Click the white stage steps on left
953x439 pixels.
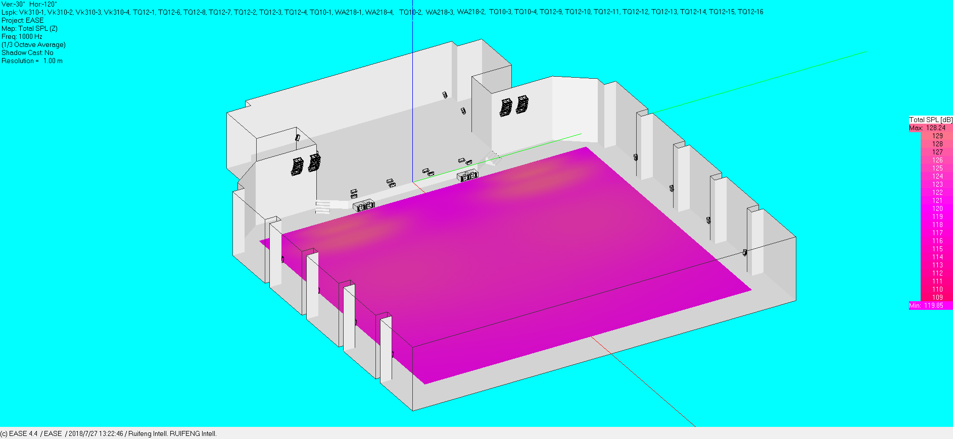[323, 207]
